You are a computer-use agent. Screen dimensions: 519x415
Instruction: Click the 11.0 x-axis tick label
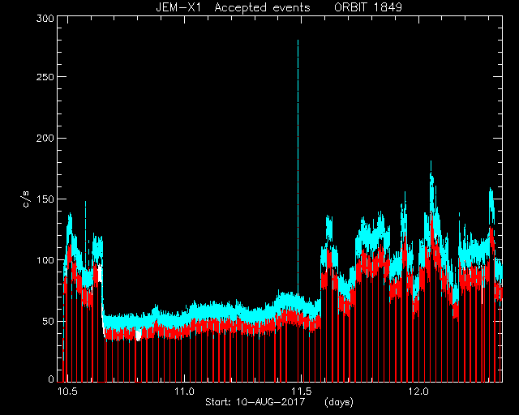click(x=184, y=391)
